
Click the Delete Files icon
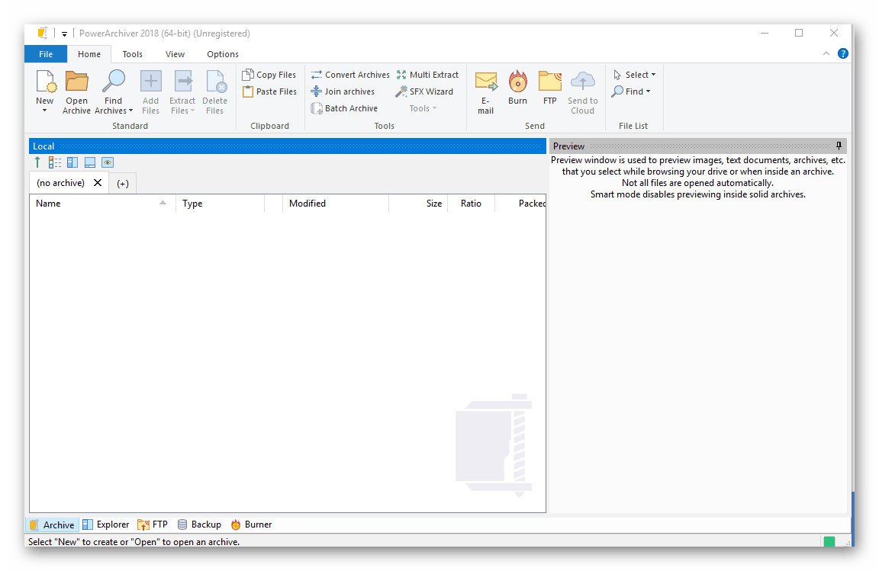click(x=215, y=82)
